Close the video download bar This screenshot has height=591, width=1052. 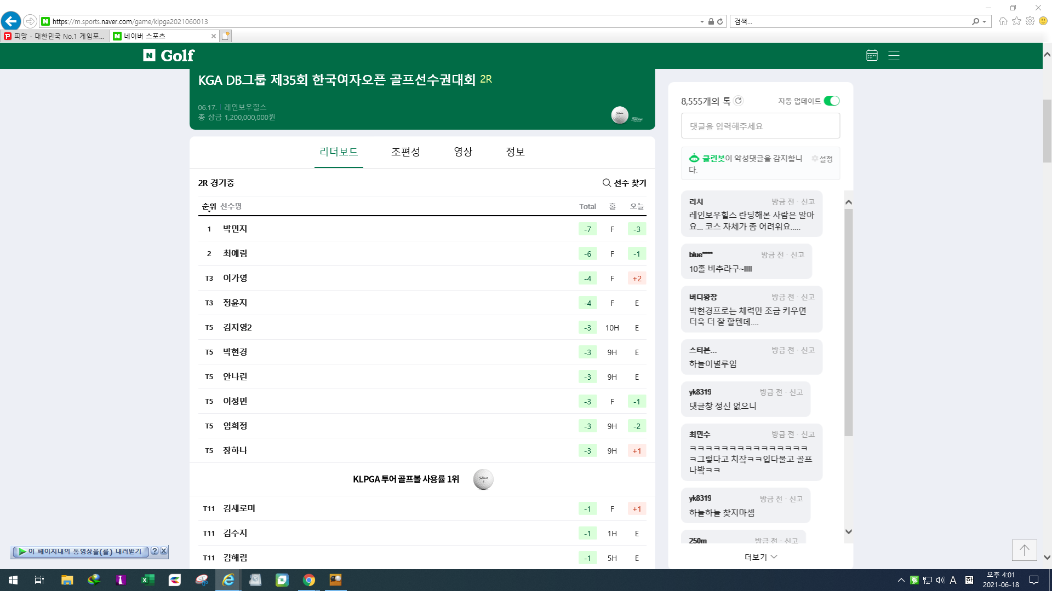pyautogui.click(x=163, y=551)
